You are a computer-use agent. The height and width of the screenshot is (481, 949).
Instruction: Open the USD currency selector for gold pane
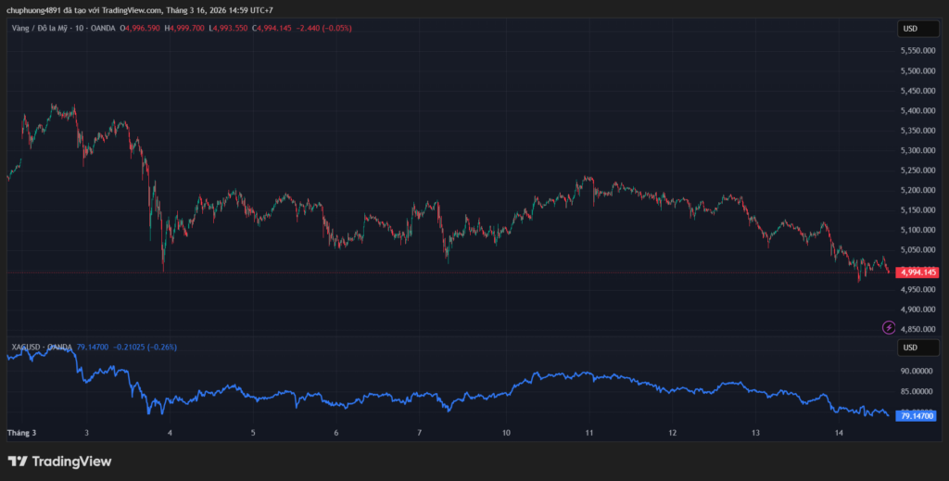[910, 29]
